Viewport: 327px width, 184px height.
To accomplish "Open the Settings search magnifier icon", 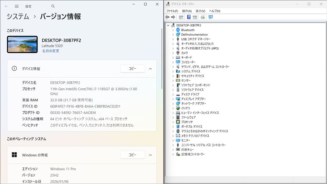I will 53,6.
